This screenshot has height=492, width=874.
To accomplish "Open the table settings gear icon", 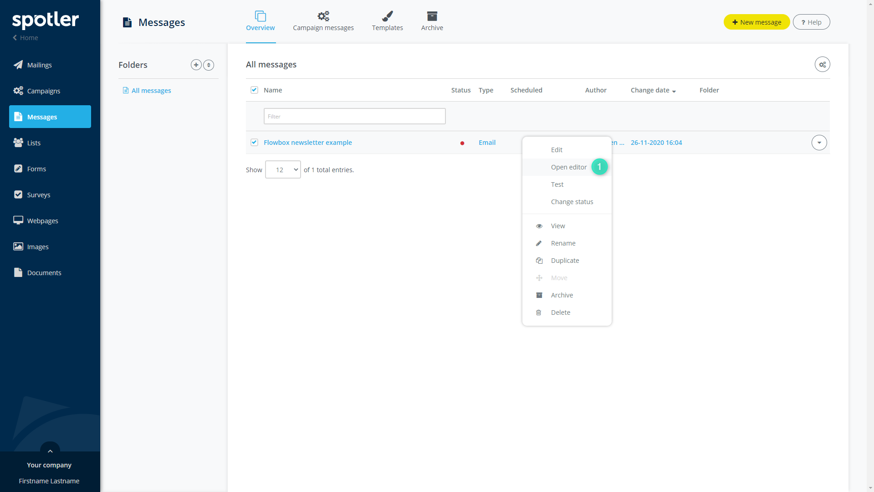I will (822, 65).
